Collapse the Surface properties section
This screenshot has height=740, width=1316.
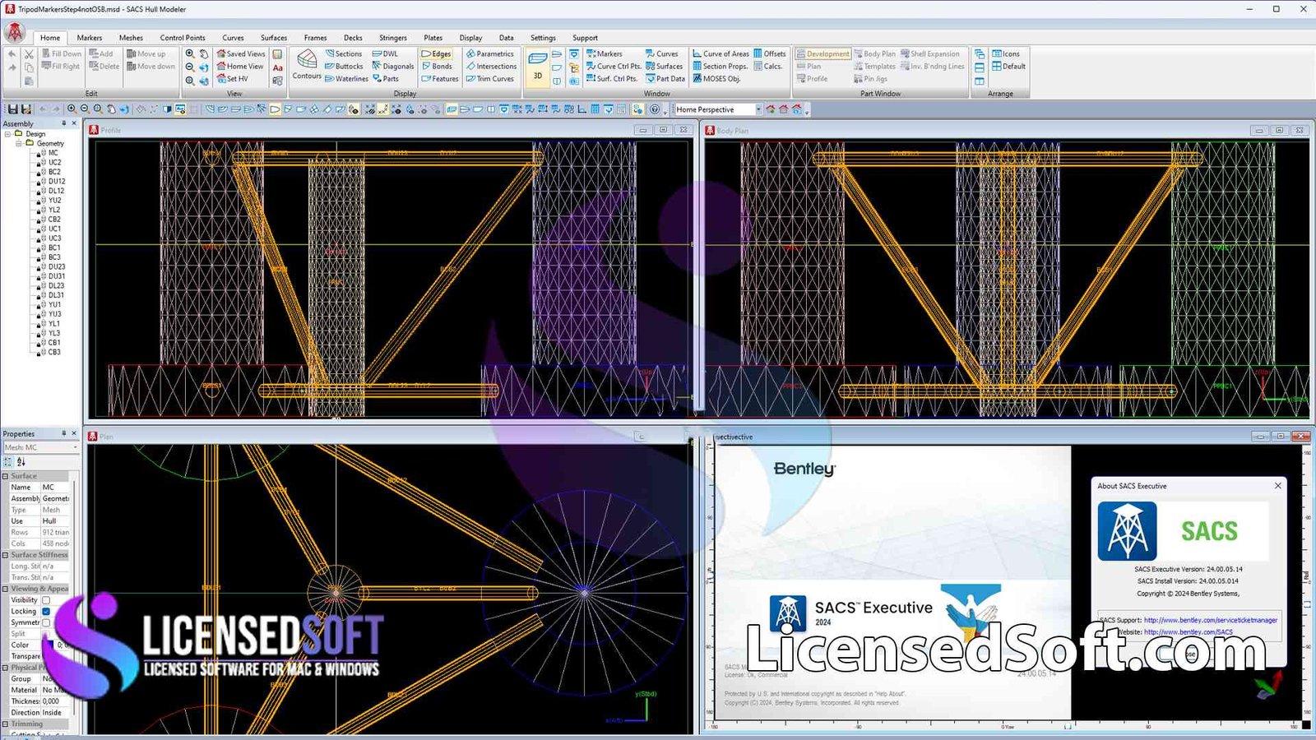(x=5, y=476)
